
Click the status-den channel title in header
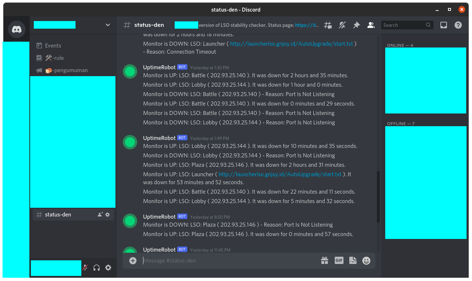[x=149, y=25]
